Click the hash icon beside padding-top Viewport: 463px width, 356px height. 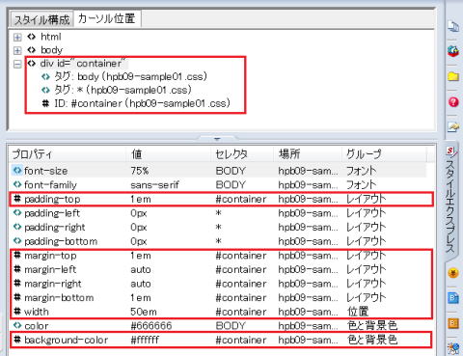pyautogui.click(x=17, y=199)
